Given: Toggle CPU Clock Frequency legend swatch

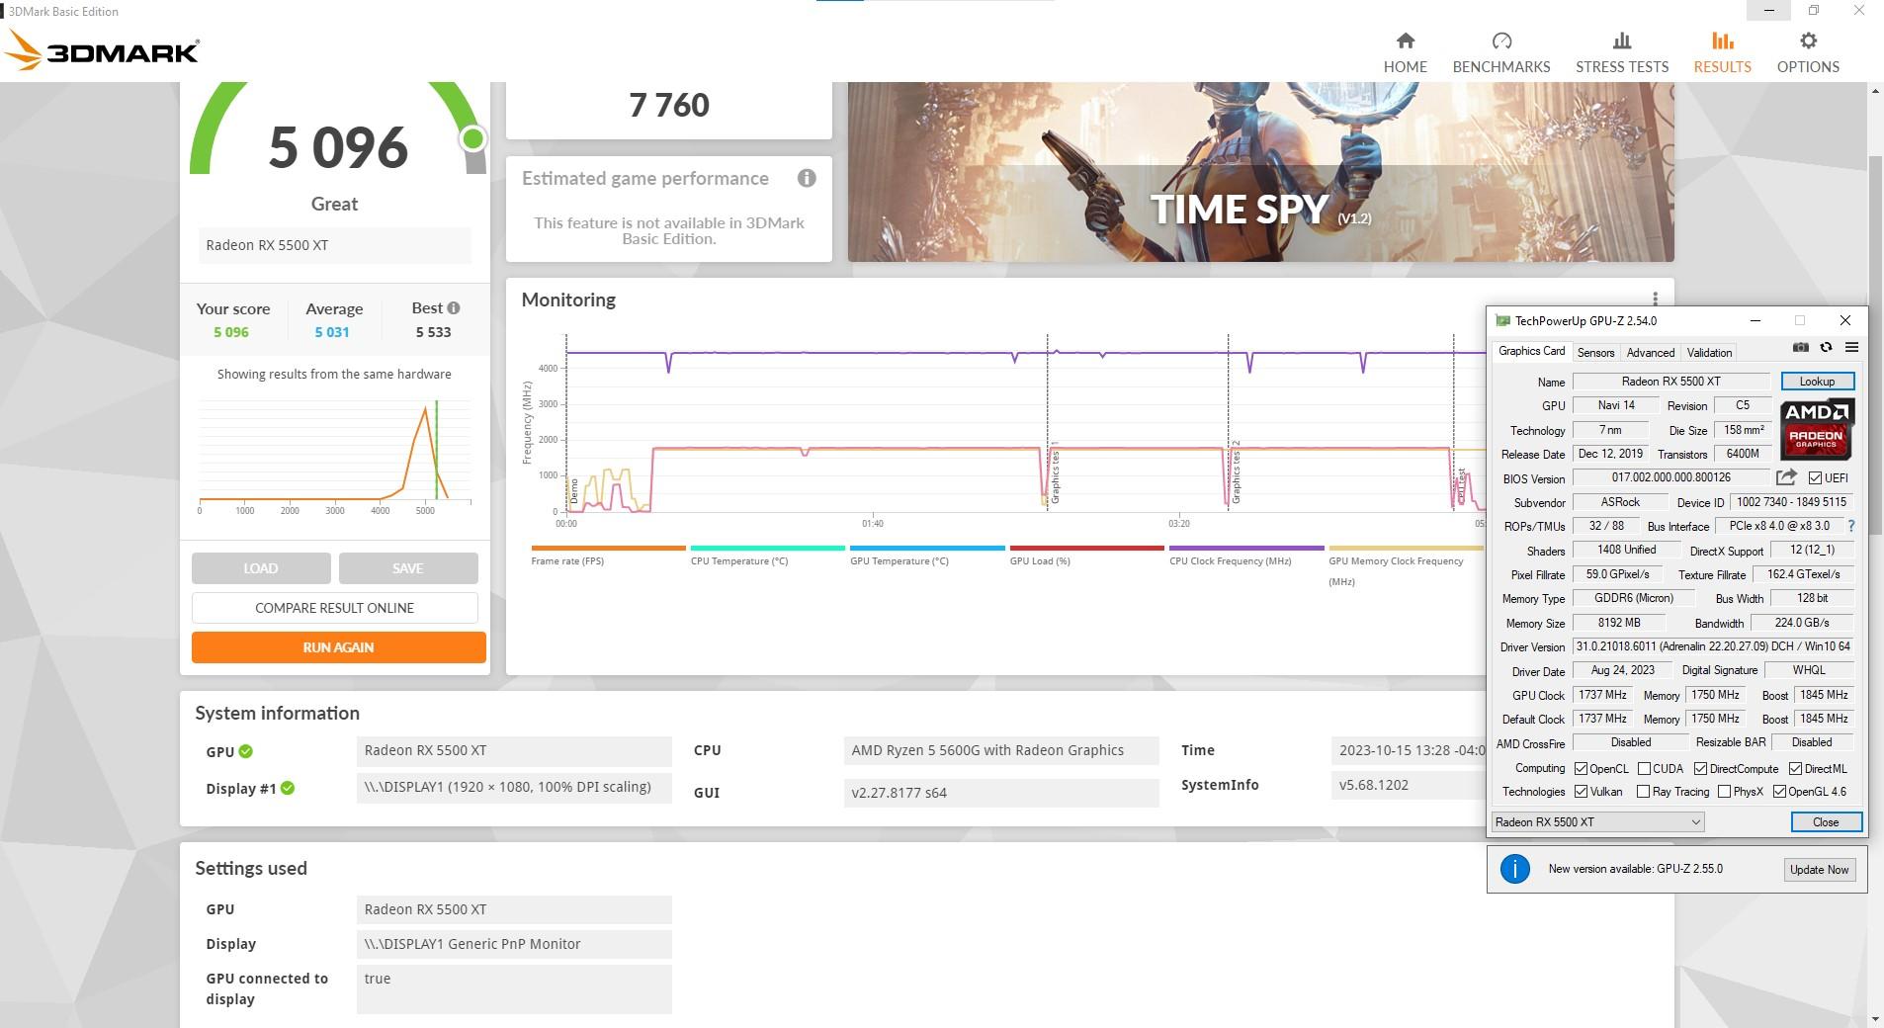Looking at the screenshot, I should [1246, 548].
